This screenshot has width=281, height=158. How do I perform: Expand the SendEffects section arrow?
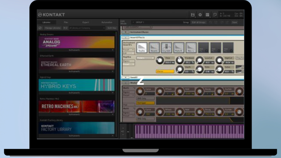point(125,78)
